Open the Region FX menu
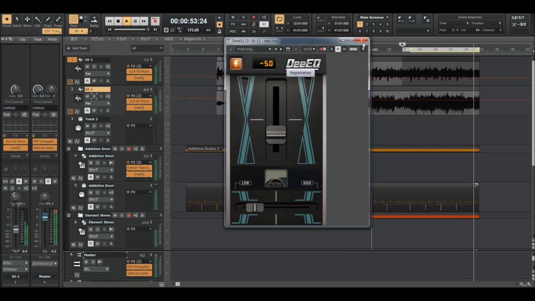 coord(194,39)
